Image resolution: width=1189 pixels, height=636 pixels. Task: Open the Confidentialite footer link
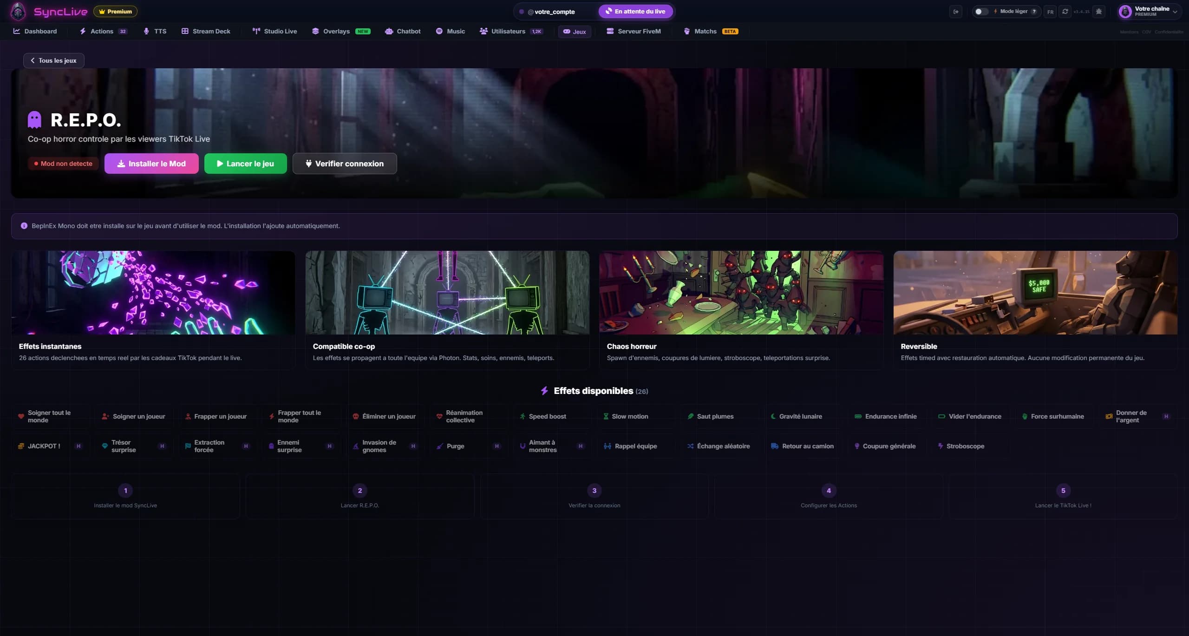pyautogui.click(x=1169, y=32)
